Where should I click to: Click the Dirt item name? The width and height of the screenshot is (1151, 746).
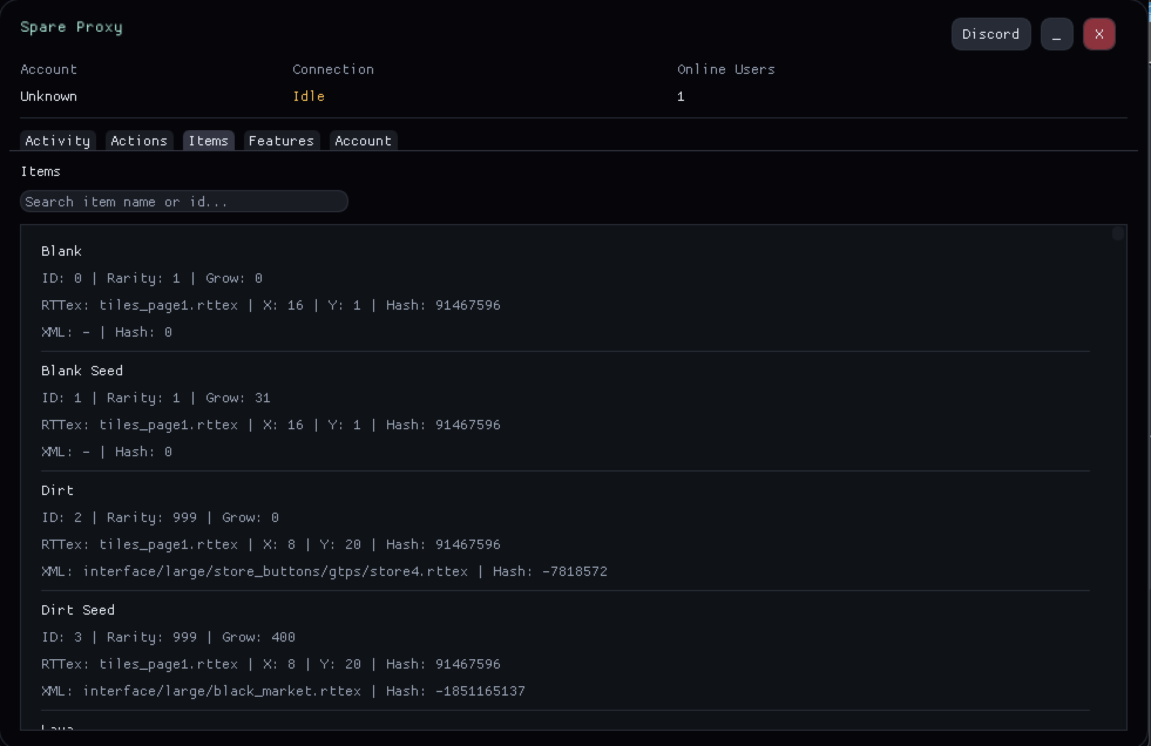pos(57,490)
